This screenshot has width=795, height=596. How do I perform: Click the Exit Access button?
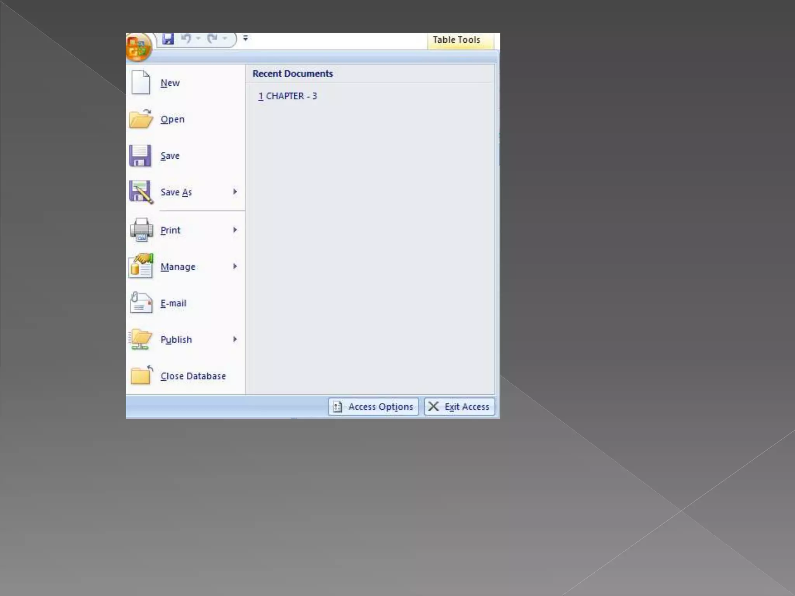pos(460,407)
